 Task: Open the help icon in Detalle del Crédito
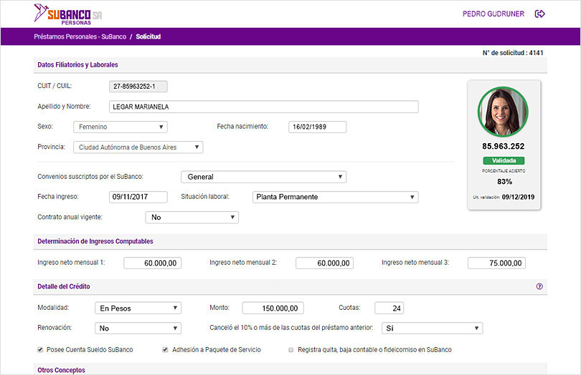tap(539, 286)
